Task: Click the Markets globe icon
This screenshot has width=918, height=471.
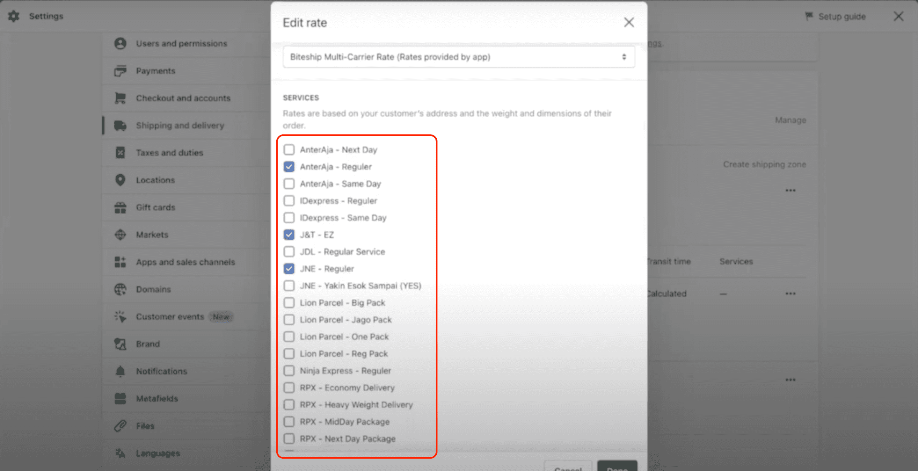Action: click(x=120, y=235)
